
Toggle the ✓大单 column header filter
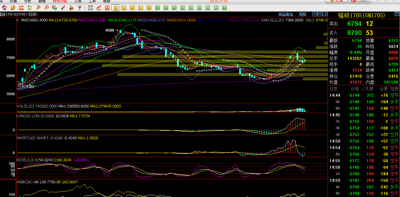(367, 89)
